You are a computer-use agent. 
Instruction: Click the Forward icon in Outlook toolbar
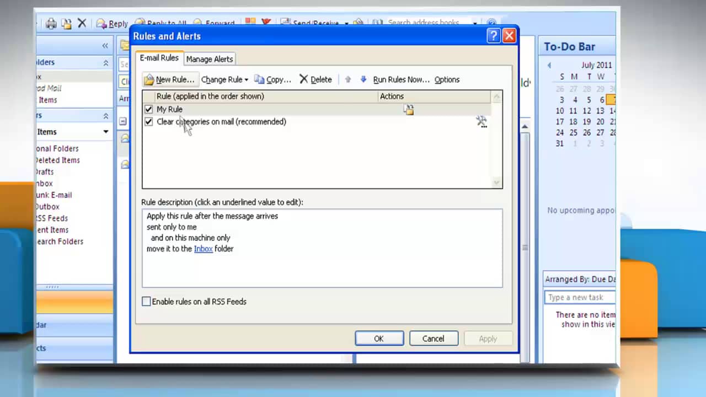[x=197, y=24]
